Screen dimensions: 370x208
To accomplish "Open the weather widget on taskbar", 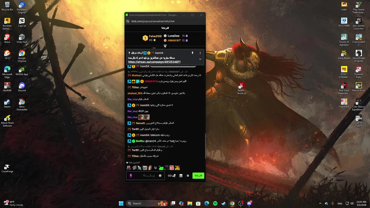I will [13, 203].
